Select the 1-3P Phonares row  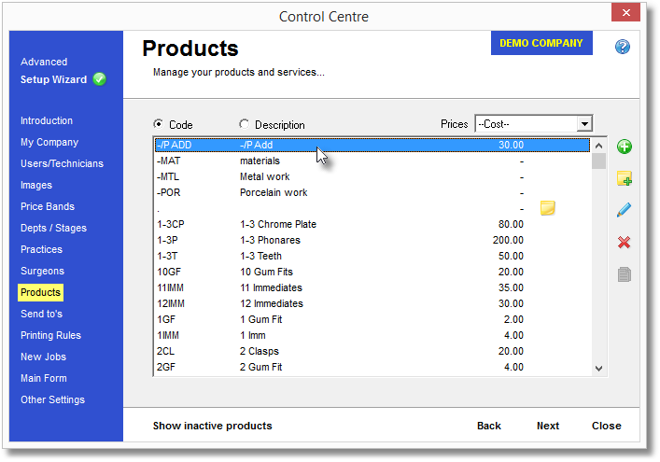pyautogui.click(x=372, y=240)
